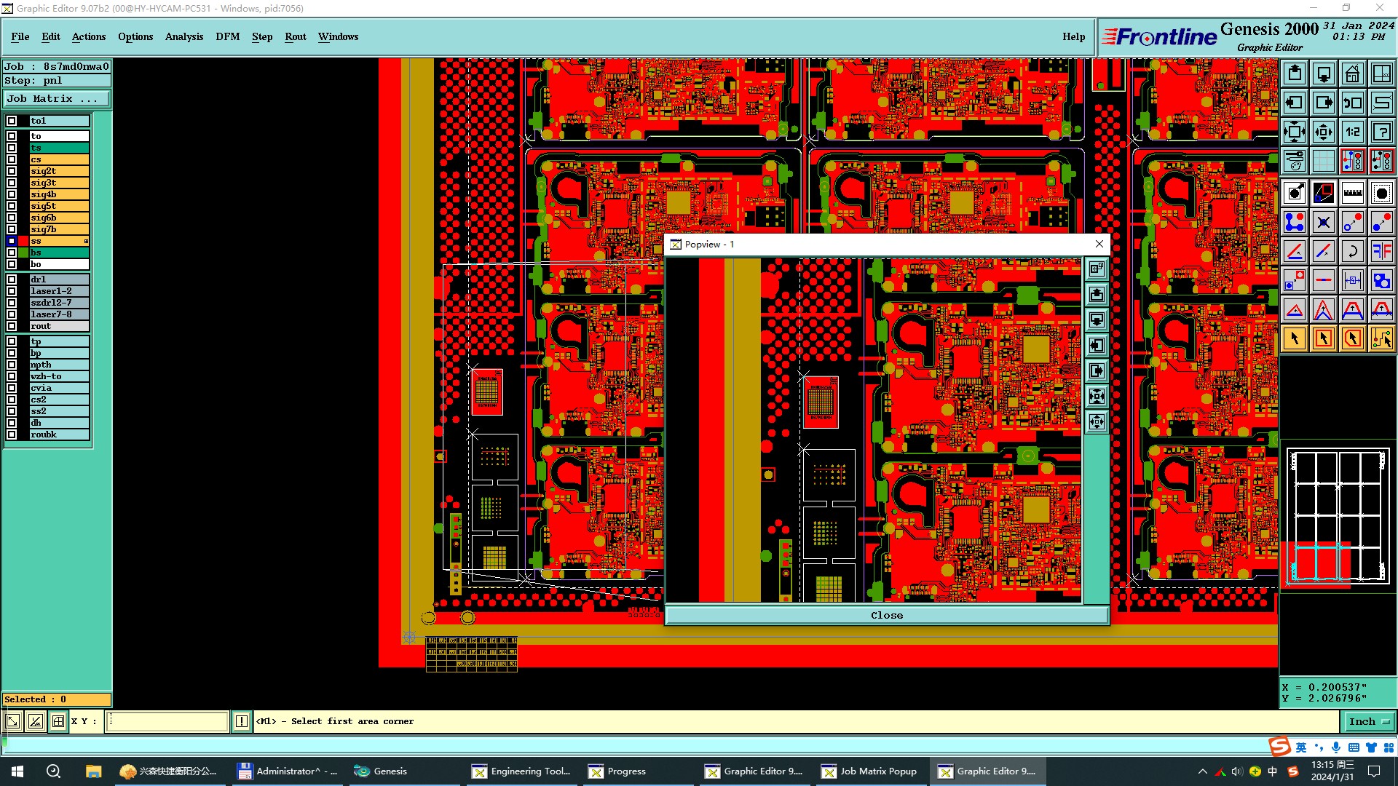Click the Help menu button

pyautogui.click(x=1073, y=36)
